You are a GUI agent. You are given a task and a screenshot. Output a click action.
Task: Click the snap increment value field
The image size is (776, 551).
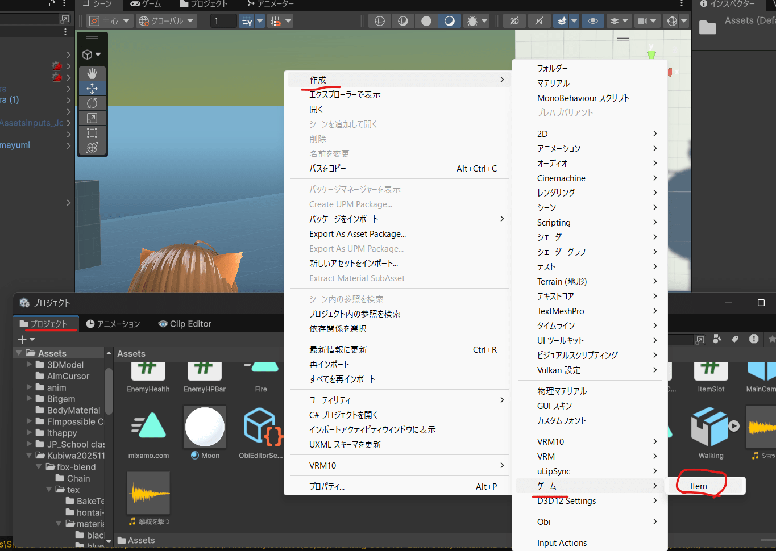(x=223, y=21)
